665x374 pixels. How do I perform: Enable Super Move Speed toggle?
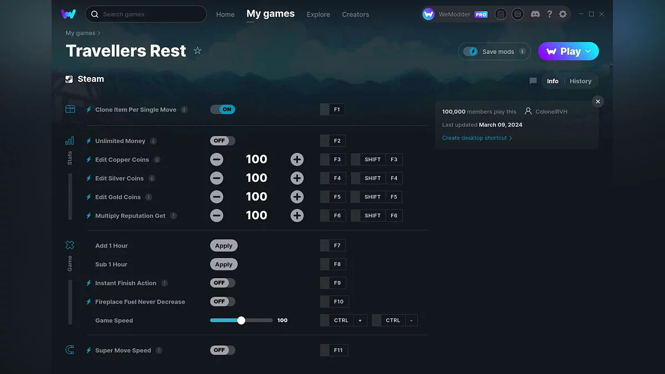pos(223,350)
